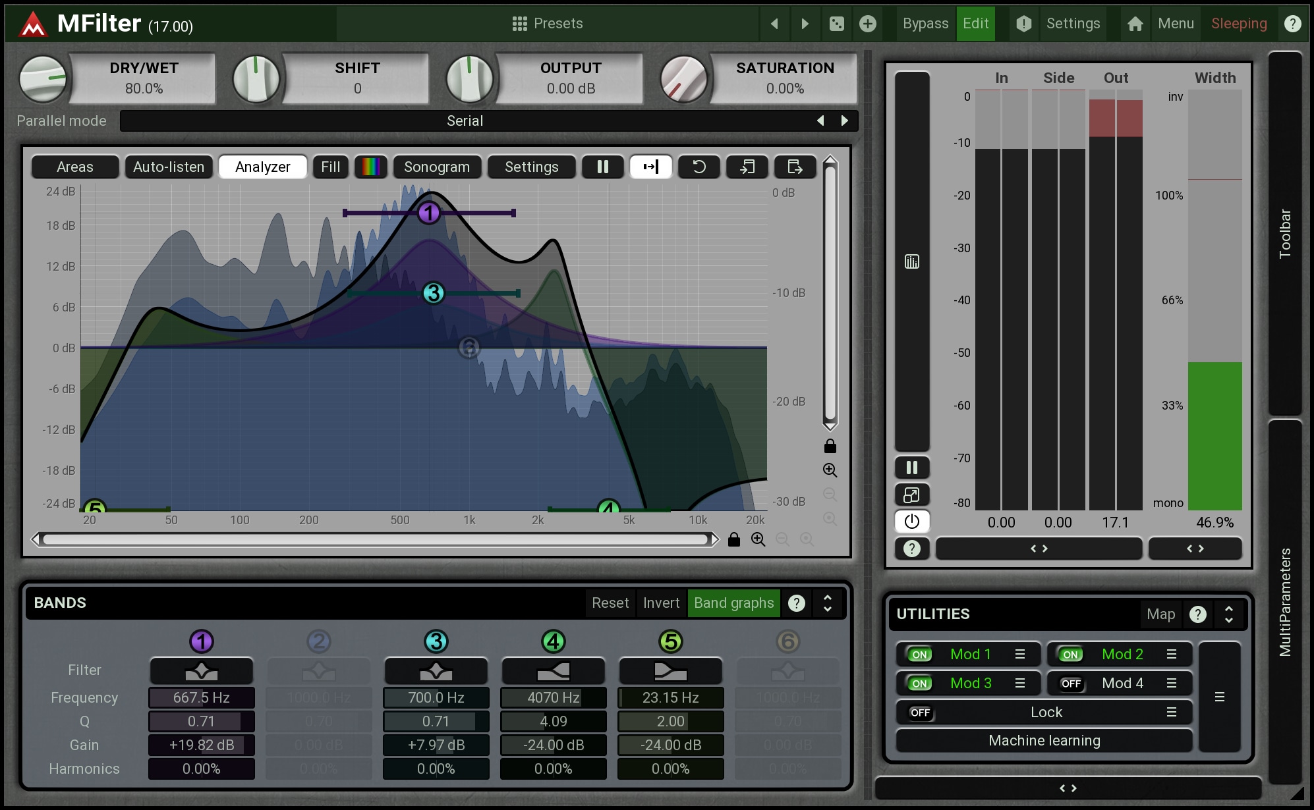The image size is (1314, 810).
Task: Click the Machine learning button
Action: (x=1044, y=741)
